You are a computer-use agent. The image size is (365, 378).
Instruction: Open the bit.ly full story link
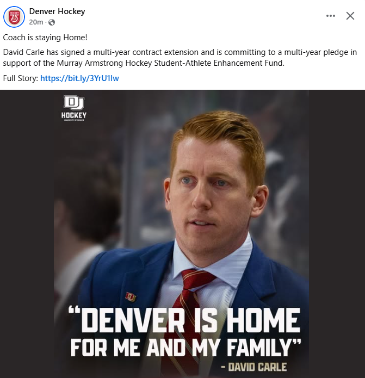[x=79, y=78]
